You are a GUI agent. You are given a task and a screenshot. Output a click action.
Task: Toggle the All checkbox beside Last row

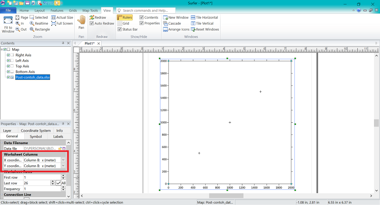(58, 183)
